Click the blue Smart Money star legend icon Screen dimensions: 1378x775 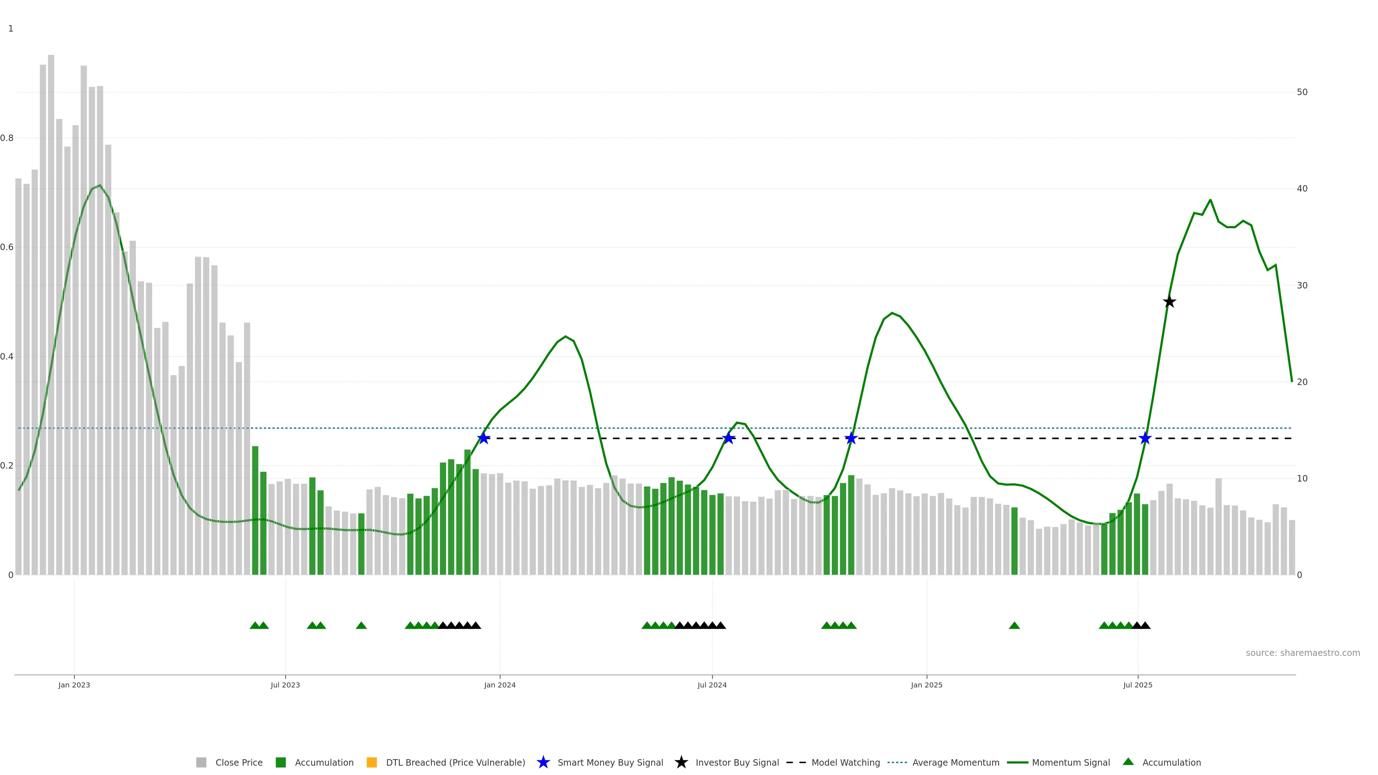(543, 762)
